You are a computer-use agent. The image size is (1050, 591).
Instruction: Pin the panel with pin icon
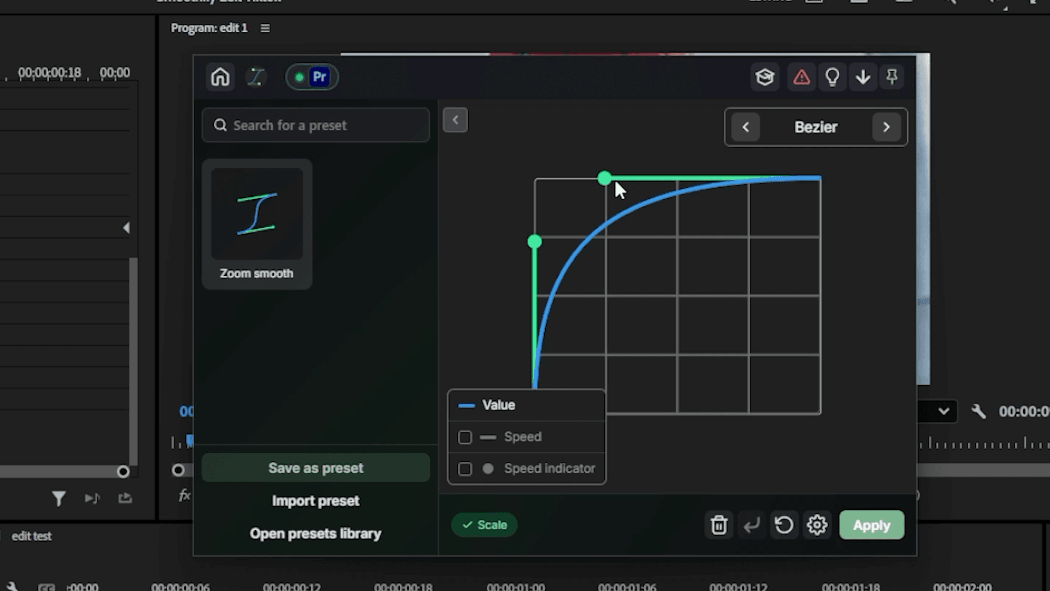point(892,77)
